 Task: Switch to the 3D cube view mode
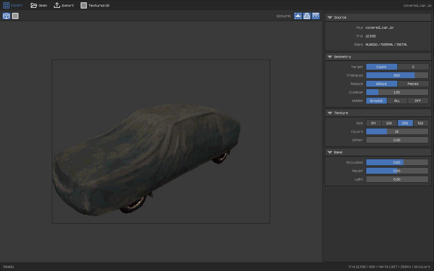click(x=6, y=16)
